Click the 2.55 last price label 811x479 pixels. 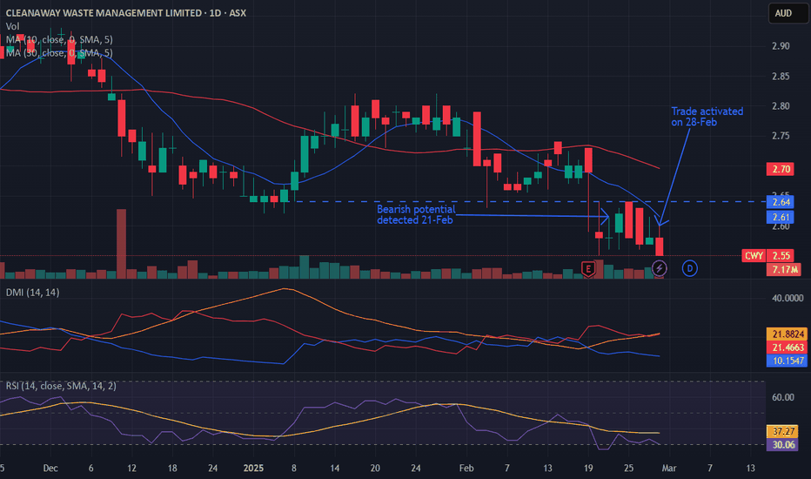tap(781, 255)
